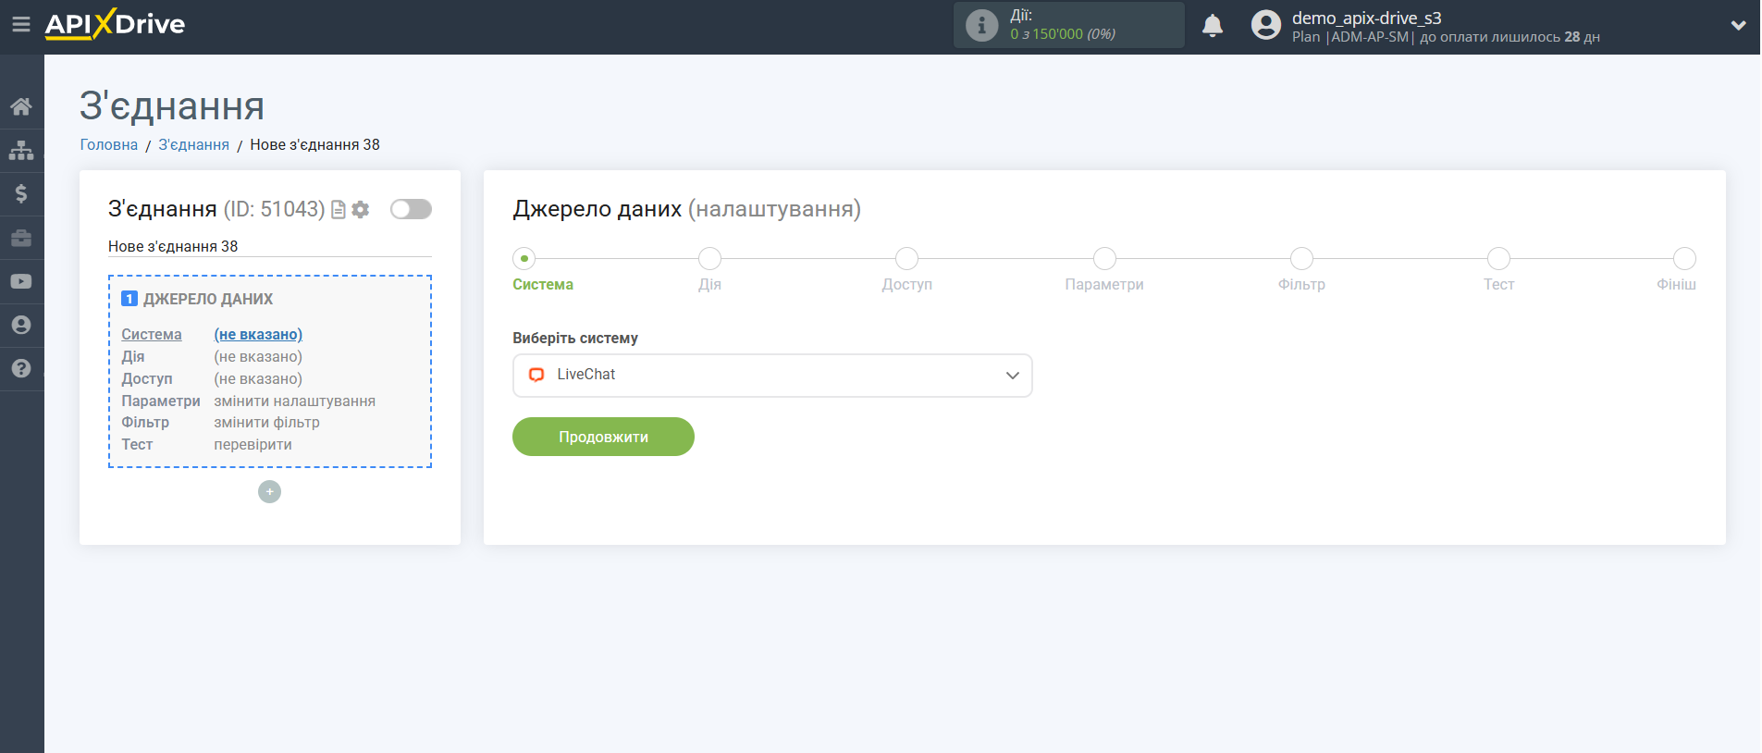Viewport: 1762px width, 753px height.
Task: Open the billing dollar icon in sidebar
Action: (21, 193)
